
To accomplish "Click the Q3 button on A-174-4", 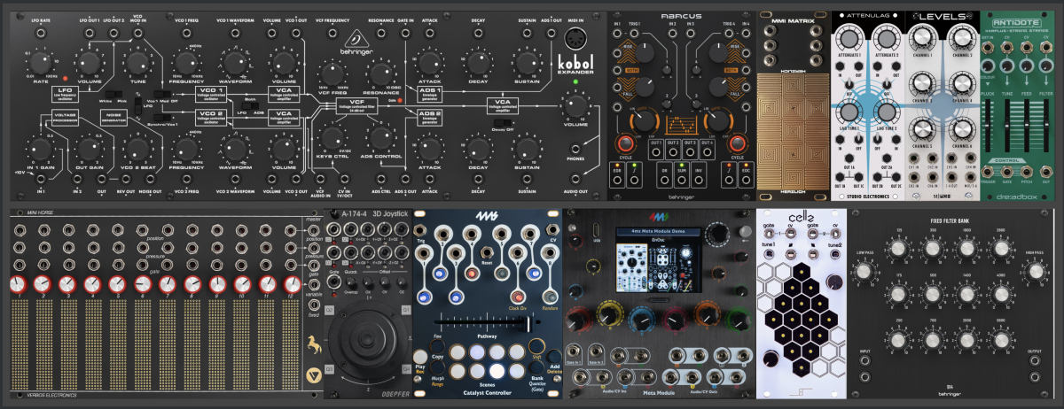I will point(329,368).
